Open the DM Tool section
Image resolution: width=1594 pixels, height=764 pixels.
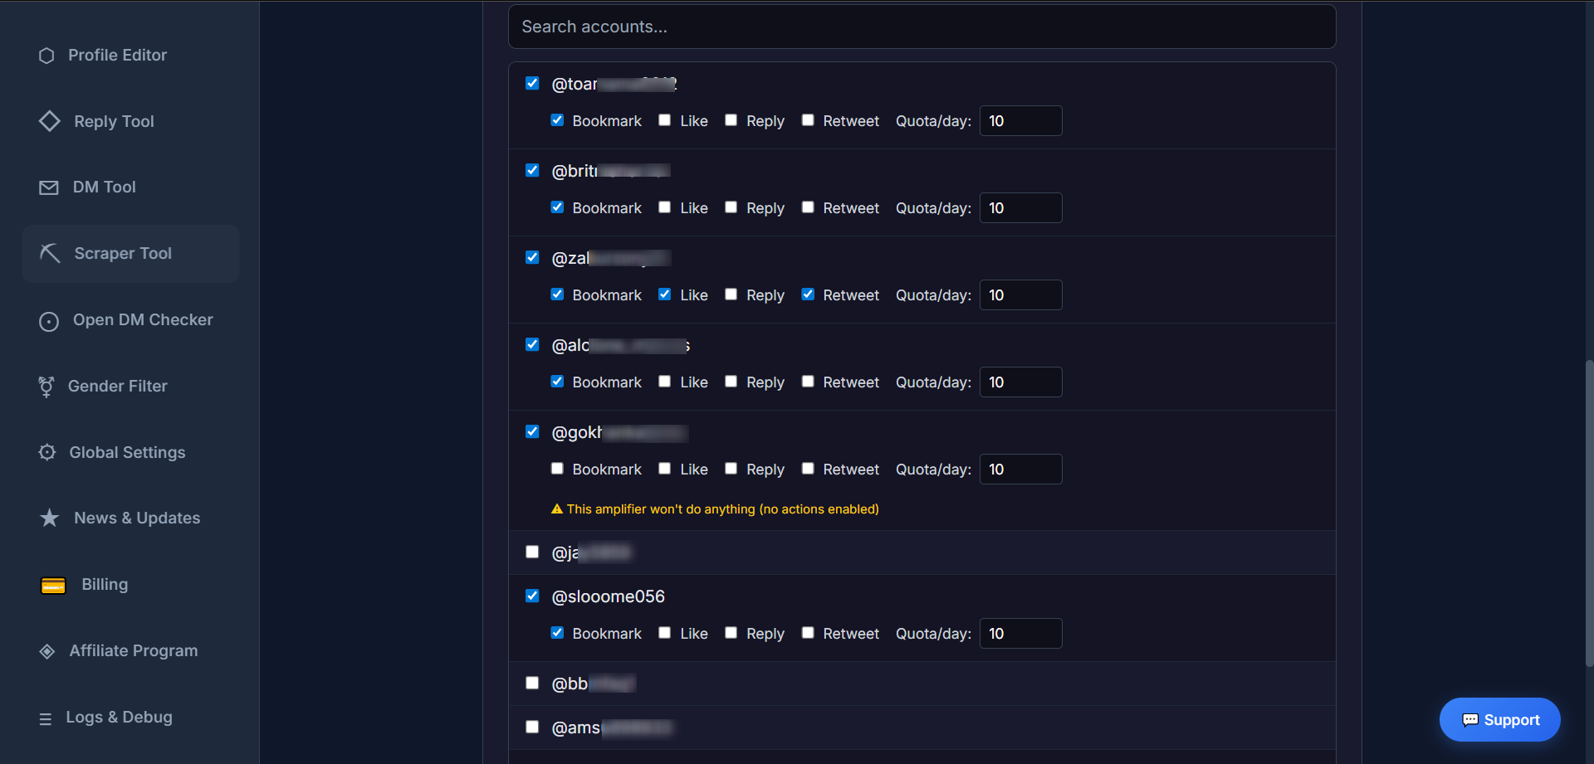pos(130,187)
